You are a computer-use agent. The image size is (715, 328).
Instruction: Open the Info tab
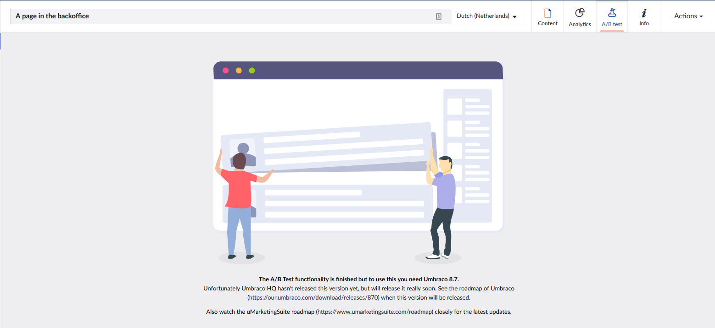[644, 16]
